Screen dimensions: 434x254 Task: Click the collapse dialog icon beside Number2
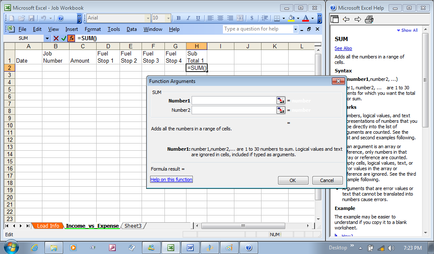click(x=281, y=110)
